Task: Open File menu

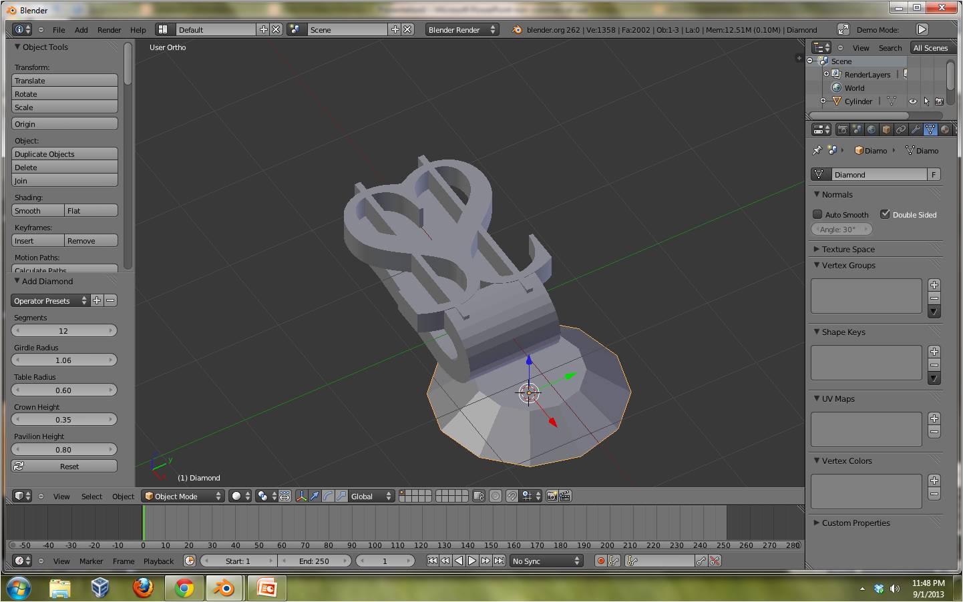Action: [59, 30]
